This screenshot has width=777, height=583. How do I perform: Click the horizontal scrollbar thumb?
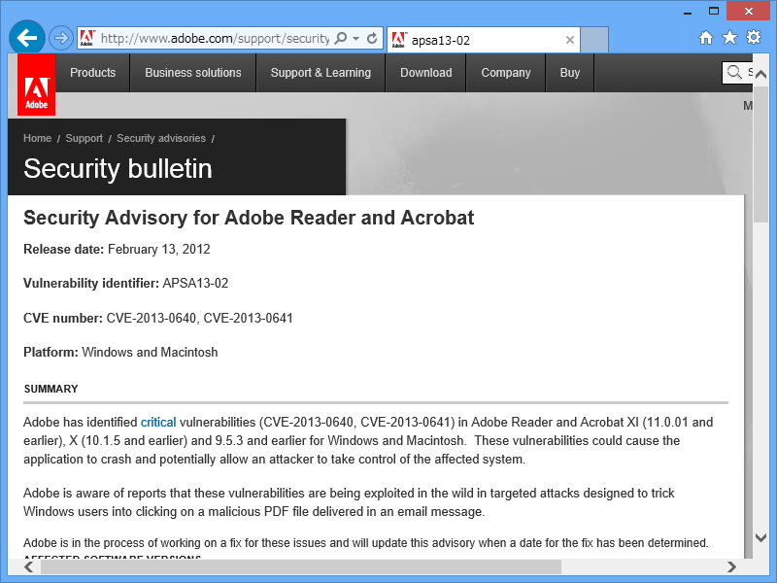[301, 566]
